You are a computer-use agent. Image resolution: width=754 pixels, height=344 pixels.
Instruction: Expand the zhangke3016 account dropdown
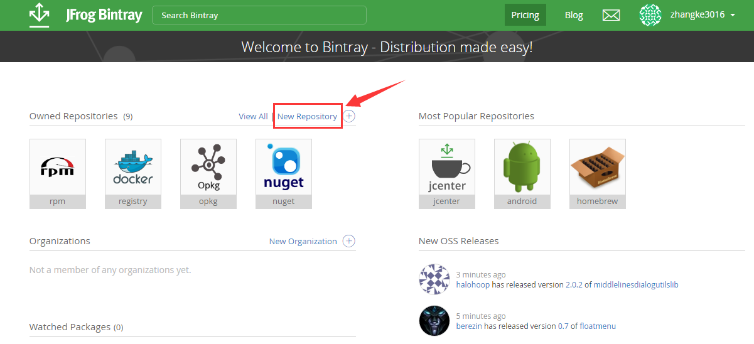(x=733, y=15)
